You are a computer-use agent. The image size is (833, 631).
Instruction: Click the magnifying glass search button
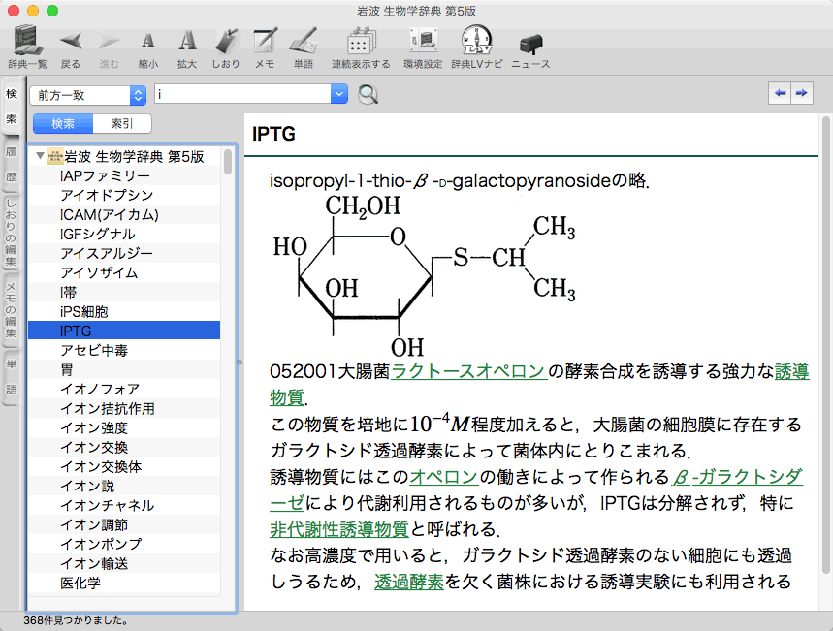click(368, 94)
